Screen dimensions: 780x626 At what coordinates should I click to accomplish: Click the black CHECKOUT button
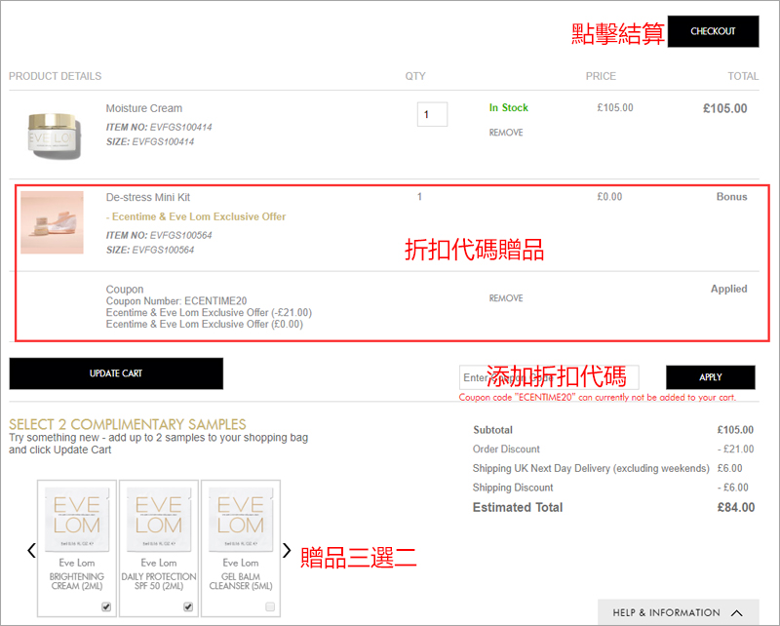tap(713, 31)
